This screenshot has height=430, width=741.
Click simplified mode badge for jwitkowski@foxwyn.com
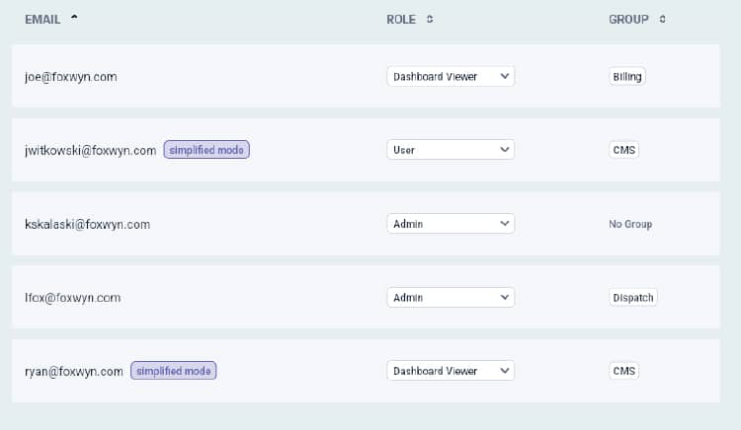point(206,150)
